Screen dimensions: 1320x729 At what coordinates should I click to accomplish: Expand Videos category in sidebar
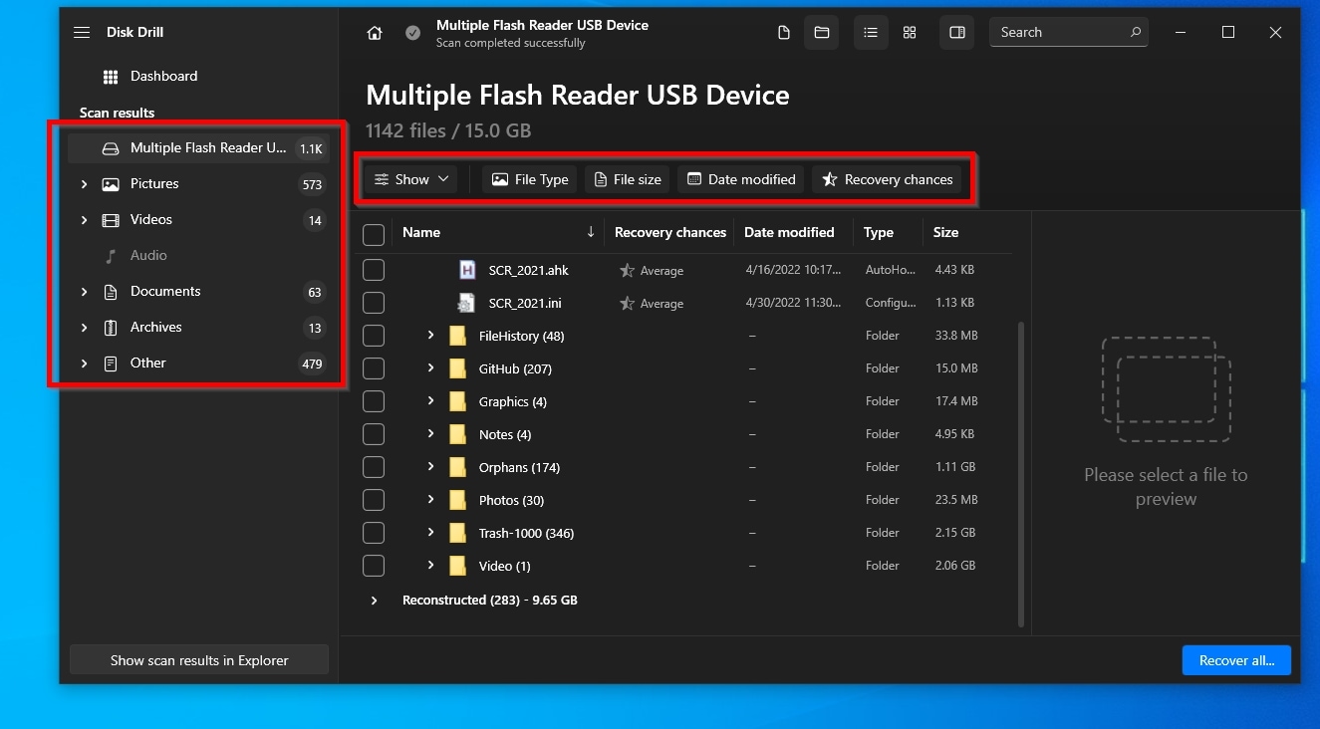coord(84,220)
